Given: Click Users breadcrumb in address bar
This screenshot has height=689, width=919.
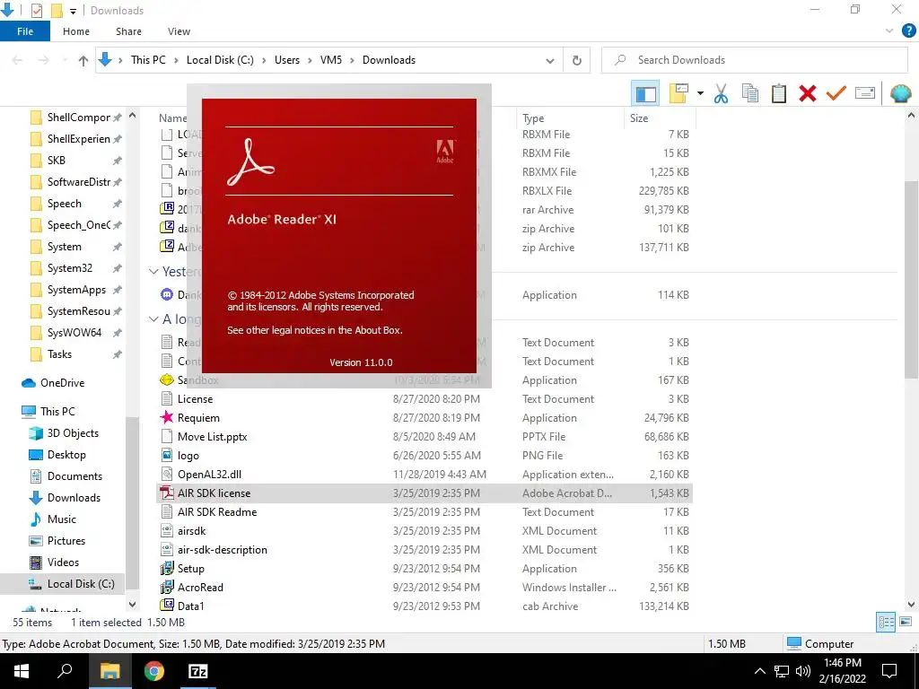Looking at the screenshot, I should click(x=287, y=60).
